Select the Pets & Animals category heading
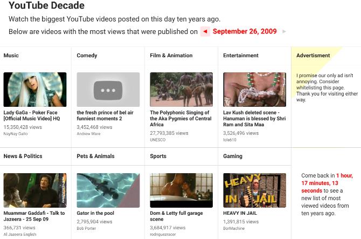Viewport: 361px width, 239px height. point(96,156)
